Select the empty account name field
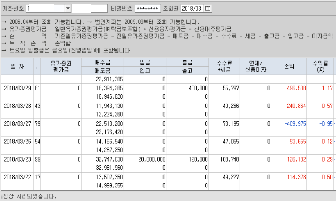 (x=90, y=8)
